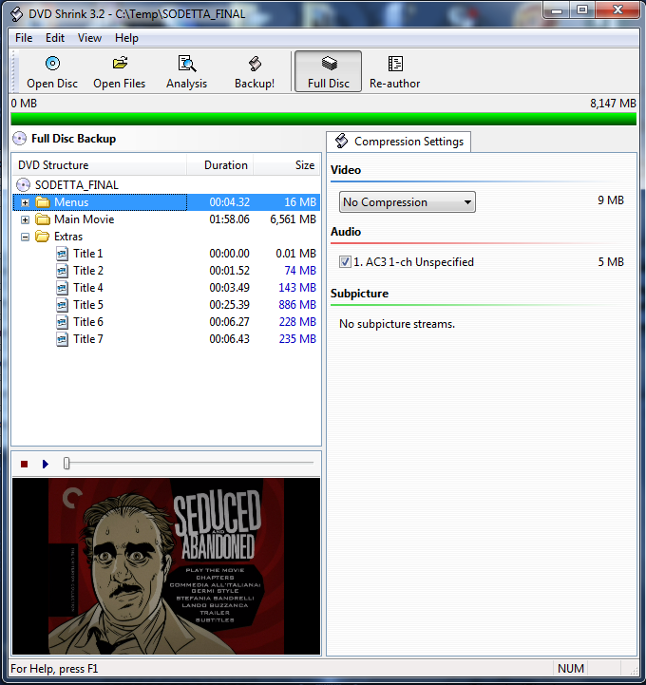Screen dimensions: 646x685
Task: Close the DVD Shrink window
Action: [x=617, y=10]
